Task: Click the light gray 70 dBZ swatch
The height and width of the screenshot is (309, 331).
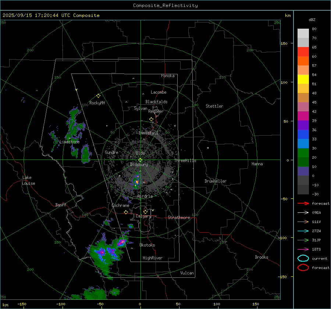Action: [x=303, y=33]
